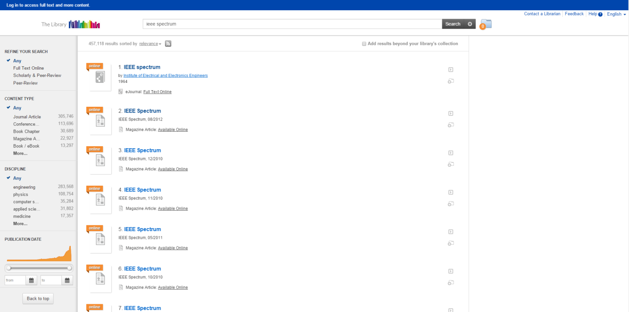
Task: Preview result 2 dated 08/2012
Action: coord(451,114)
